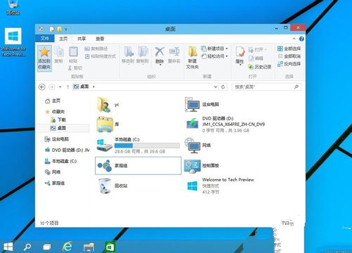Select 这台电脑 in the navigation pane
Image resolution: width=352 pixels, height=253 pixels.
(x=56, y=139)
